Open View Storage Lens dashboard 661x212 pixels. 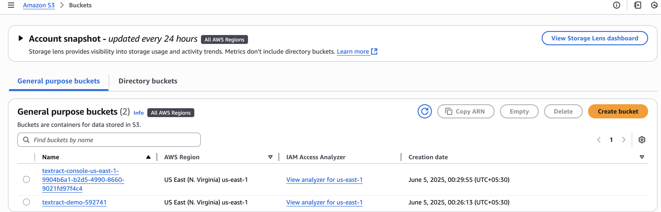pyautogui.click(x=595, y=38)
